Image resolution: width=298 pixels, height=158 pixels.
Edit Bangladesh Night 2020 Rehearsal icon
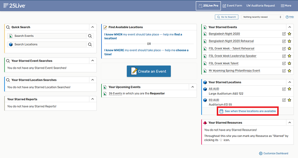[284, 41]
